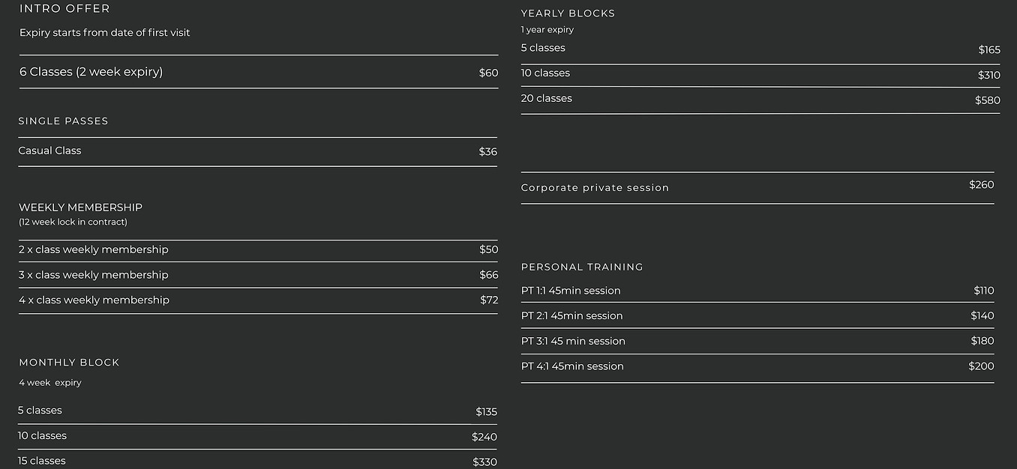Select monthly block 10 classes option
The height and width of the screenshot is (469, 1017).
(257, 437)
